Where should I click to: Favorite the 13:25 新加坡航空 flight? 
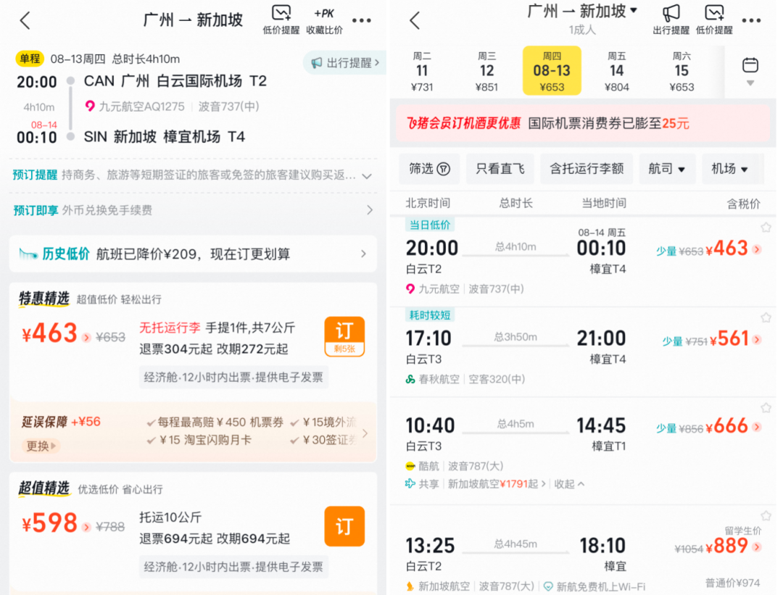coord(766,515)
